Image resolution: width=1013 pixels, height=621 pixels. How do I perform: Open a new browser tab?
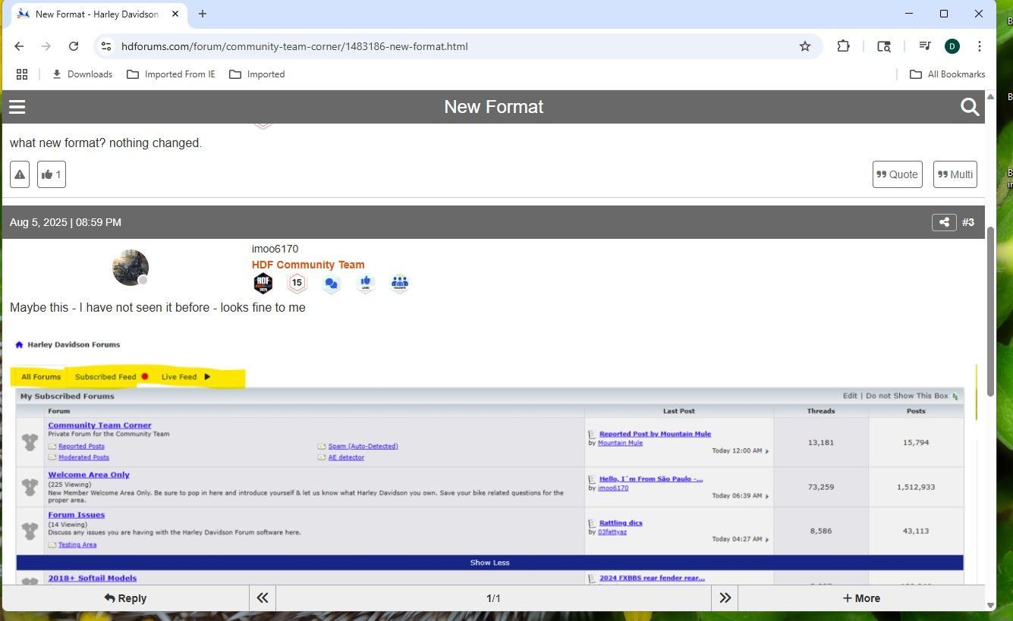(203, 14)
